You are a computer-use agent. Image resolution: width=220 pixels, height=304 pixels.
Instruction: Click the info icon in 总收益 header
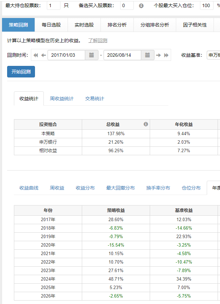146,124
